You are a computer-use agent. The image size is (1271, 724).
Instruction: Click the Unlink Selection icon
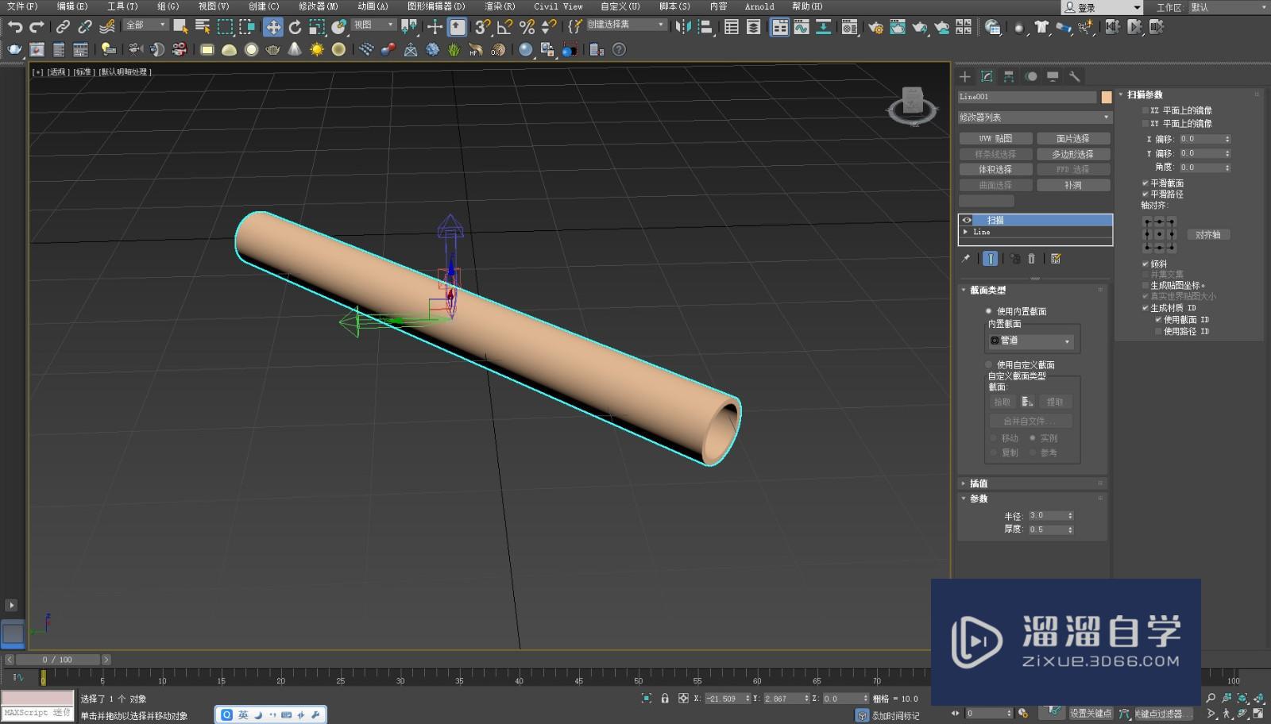click(85, 27)
